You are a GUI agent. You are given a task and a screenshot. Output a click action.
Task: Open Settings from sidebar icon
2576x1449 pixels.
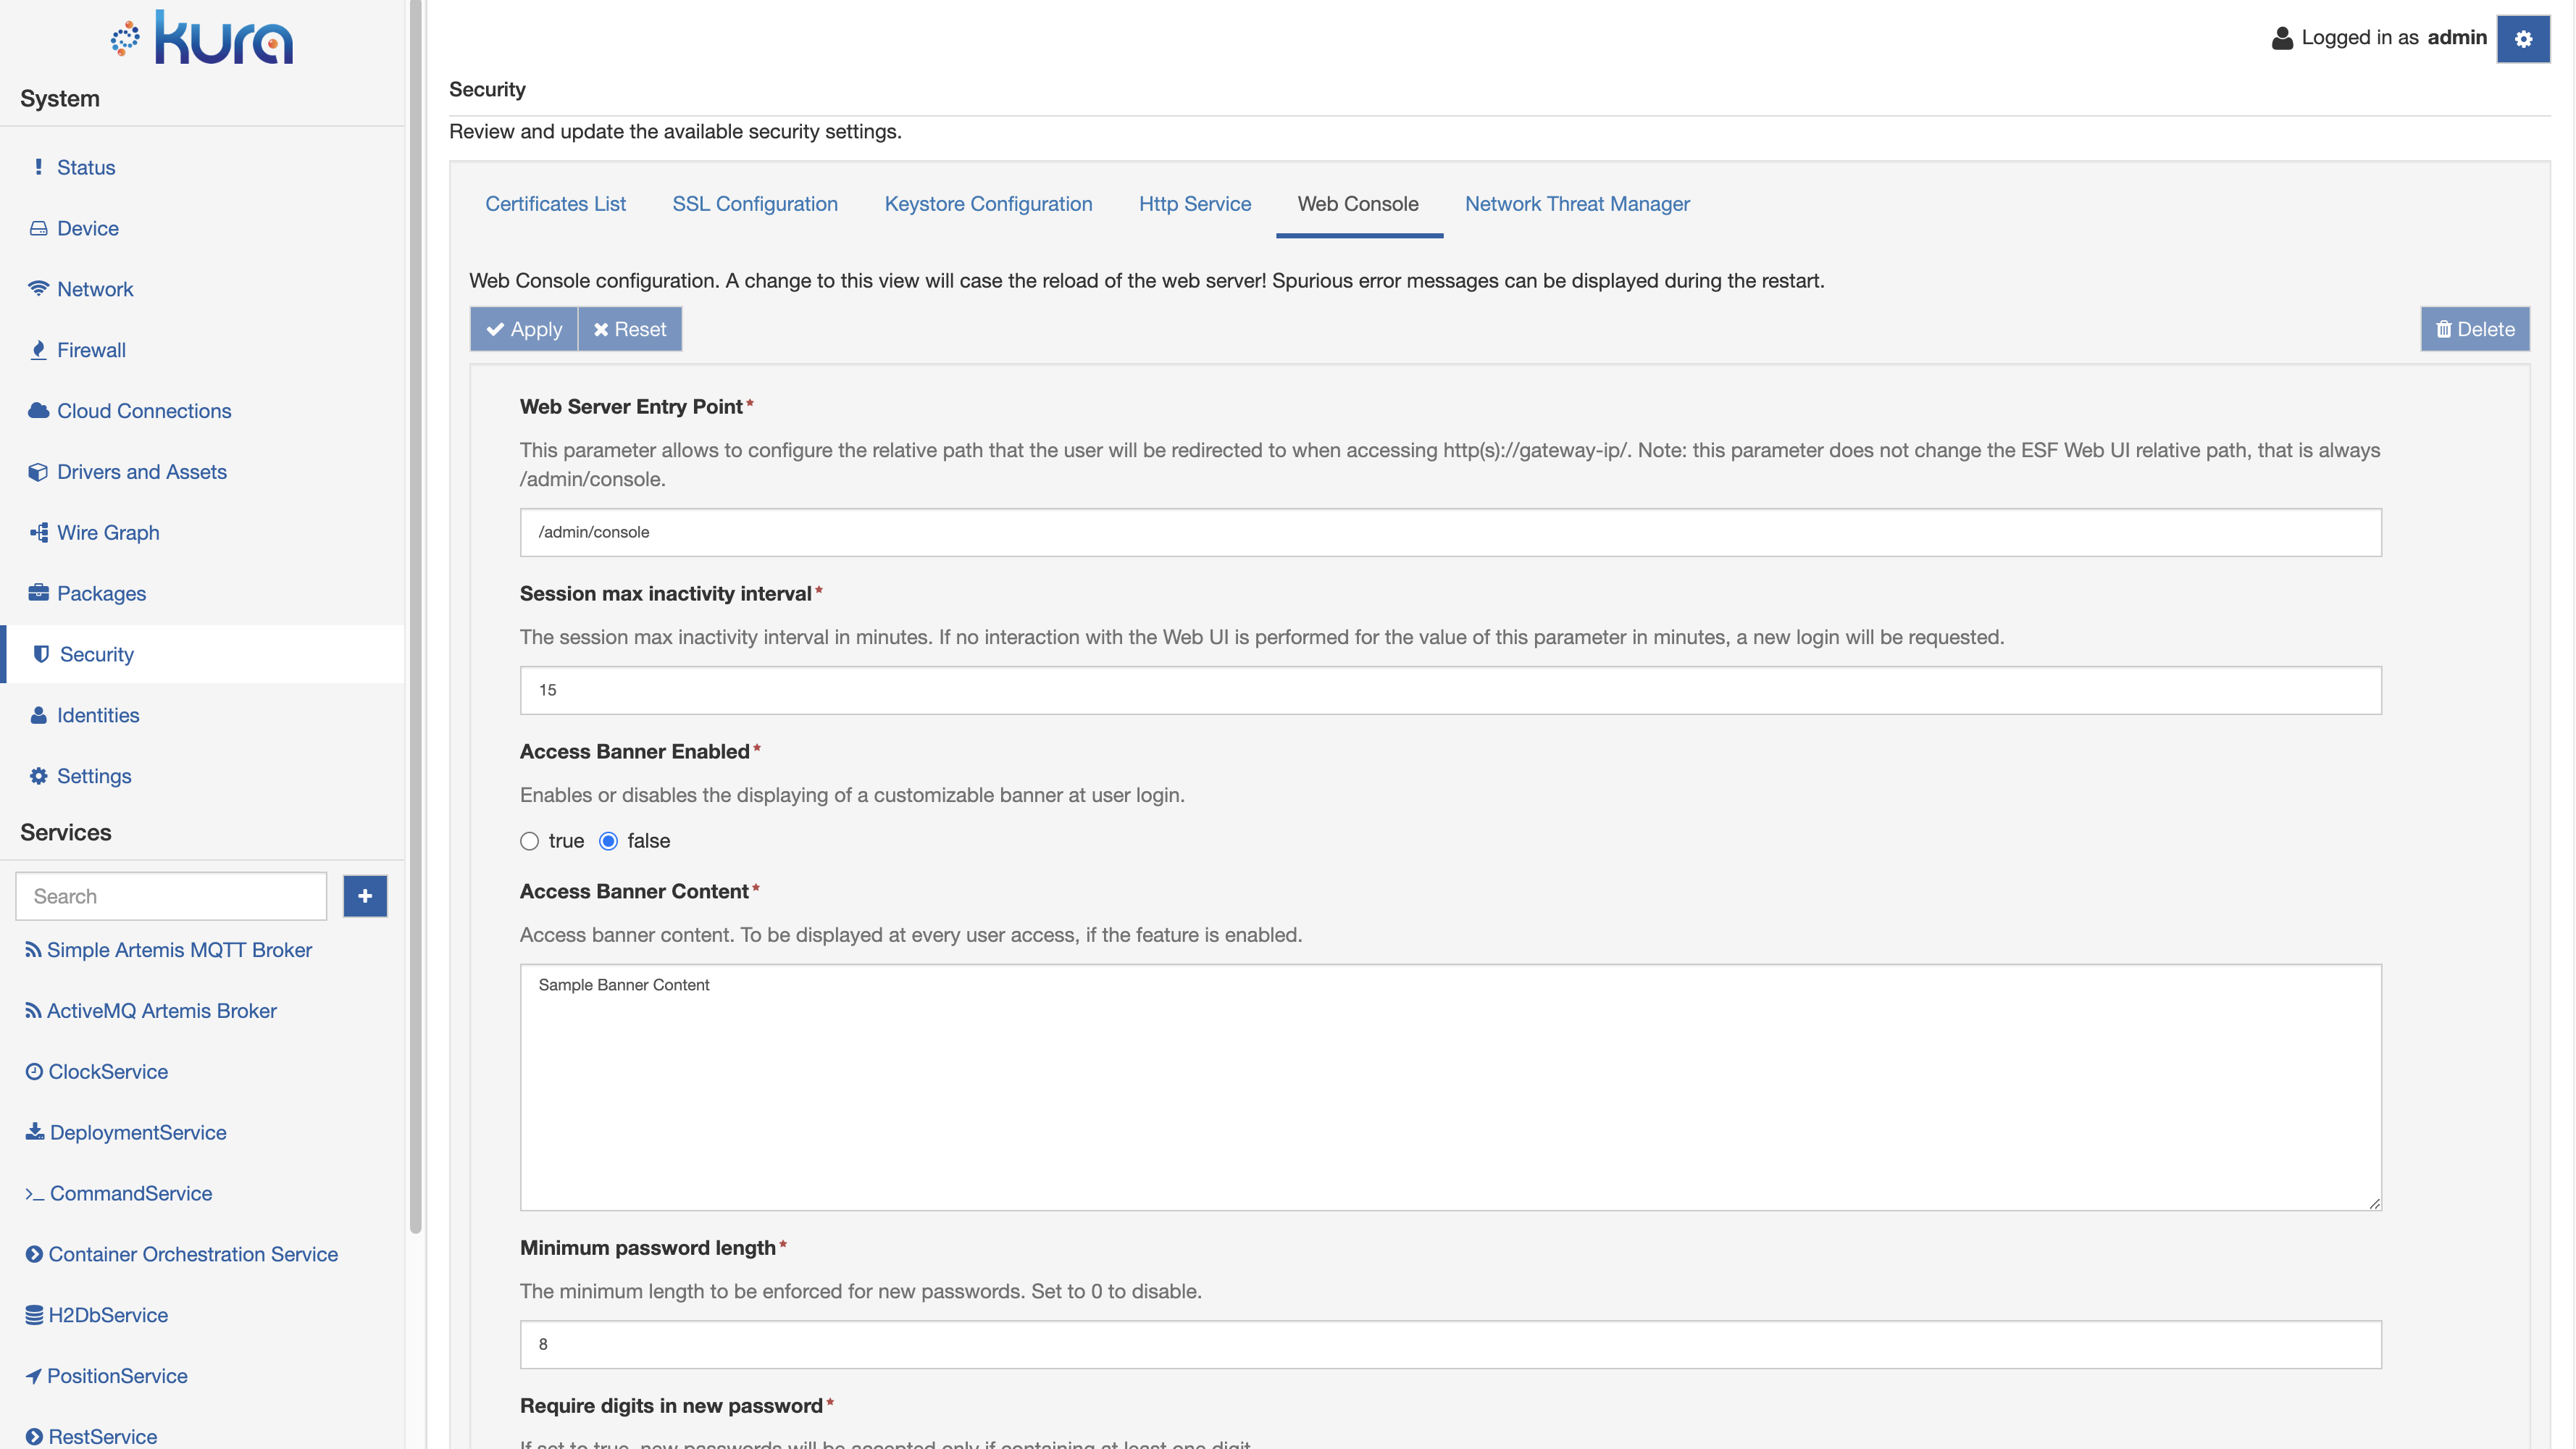click(39, 775)
